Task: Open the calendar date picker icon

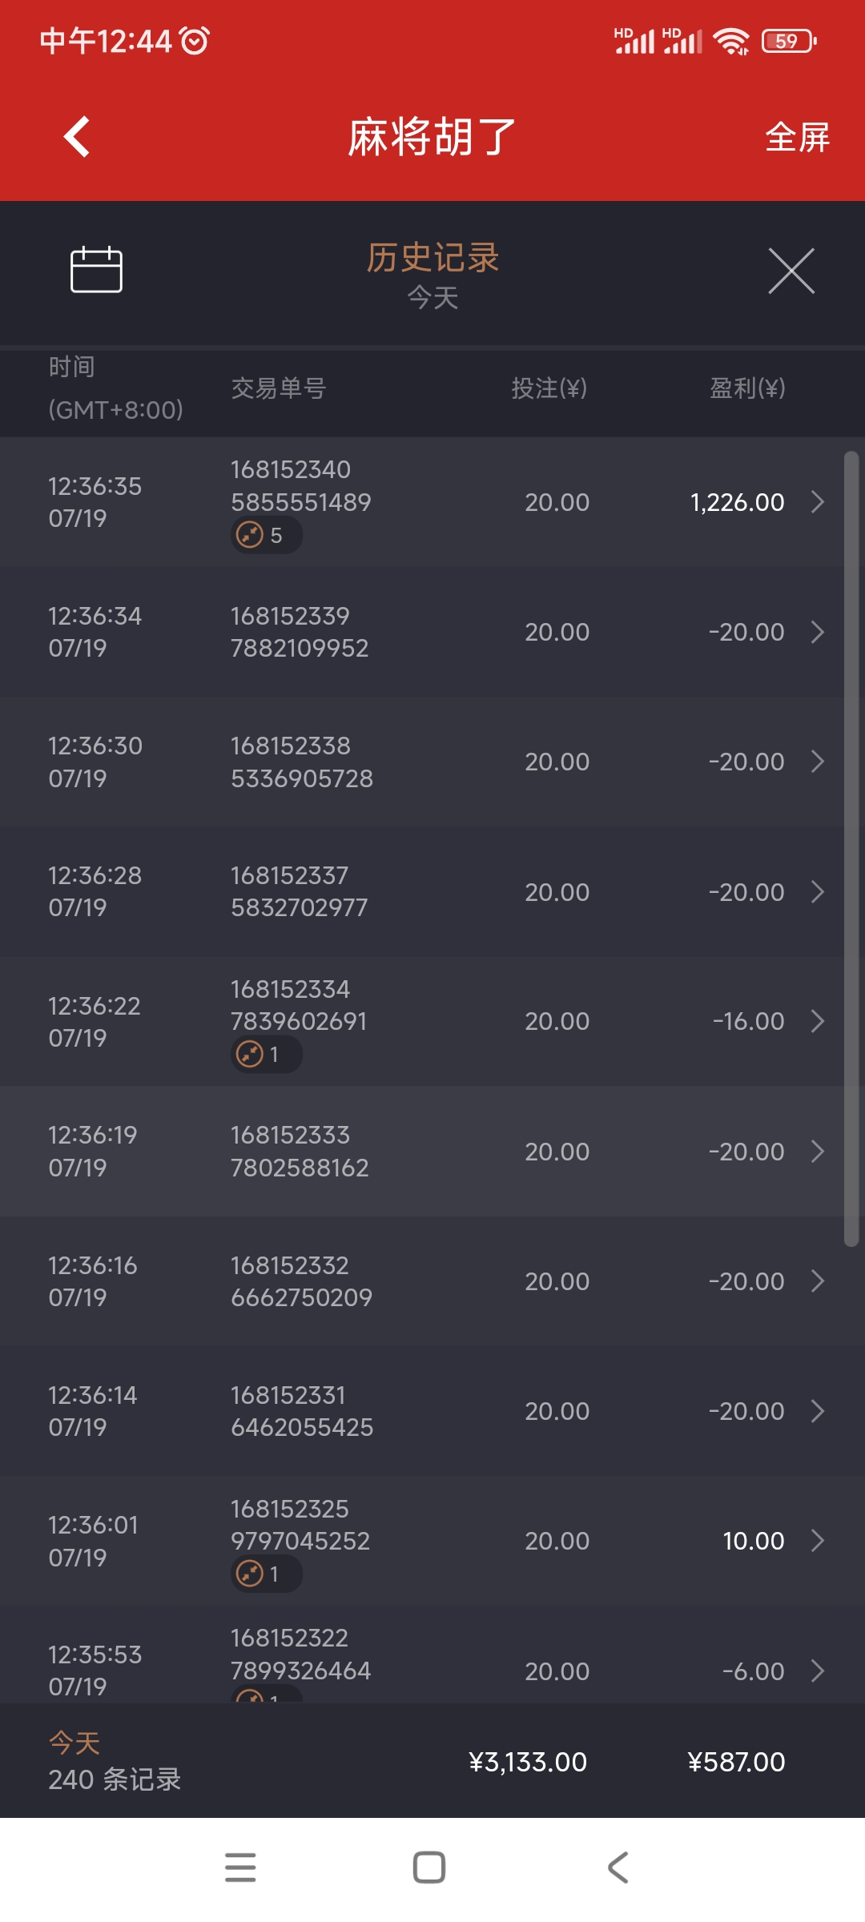Action: [x=96, y=270]
